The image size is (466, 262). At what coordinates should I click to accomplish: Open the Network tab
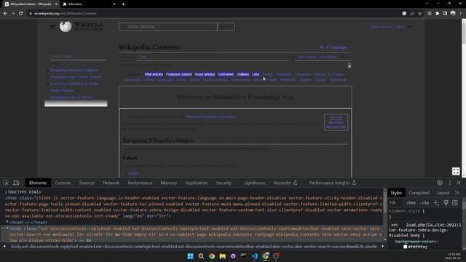tap(111, 183)
